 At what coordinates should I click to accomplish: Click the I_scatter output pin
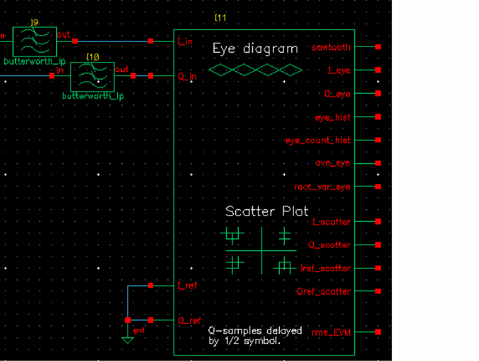[x=378, y=221]
